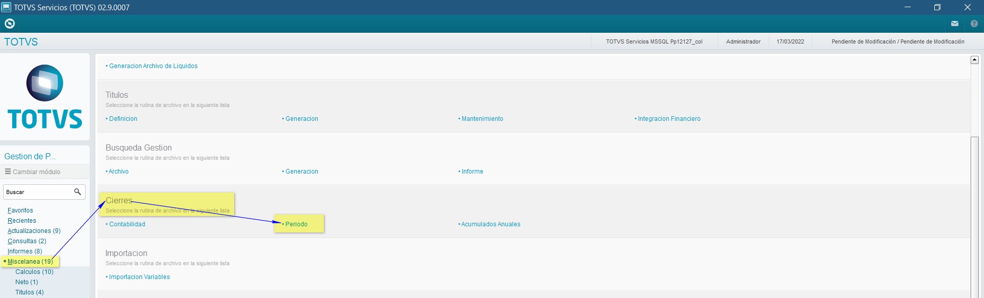Click the date 17/03/2022

coord(790,41)
